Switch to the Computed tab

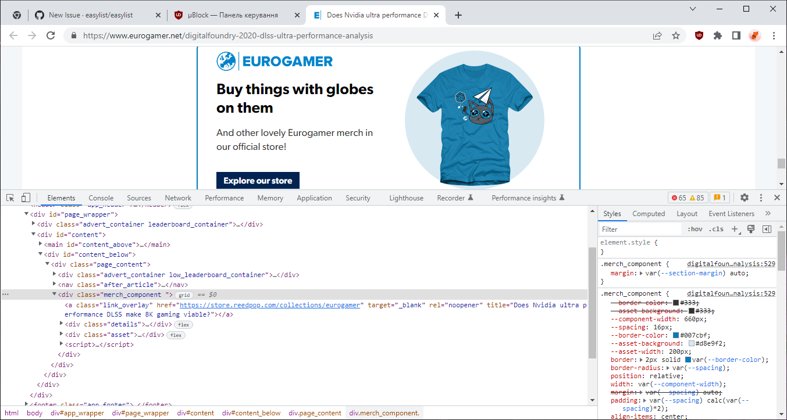pos(649,214)
